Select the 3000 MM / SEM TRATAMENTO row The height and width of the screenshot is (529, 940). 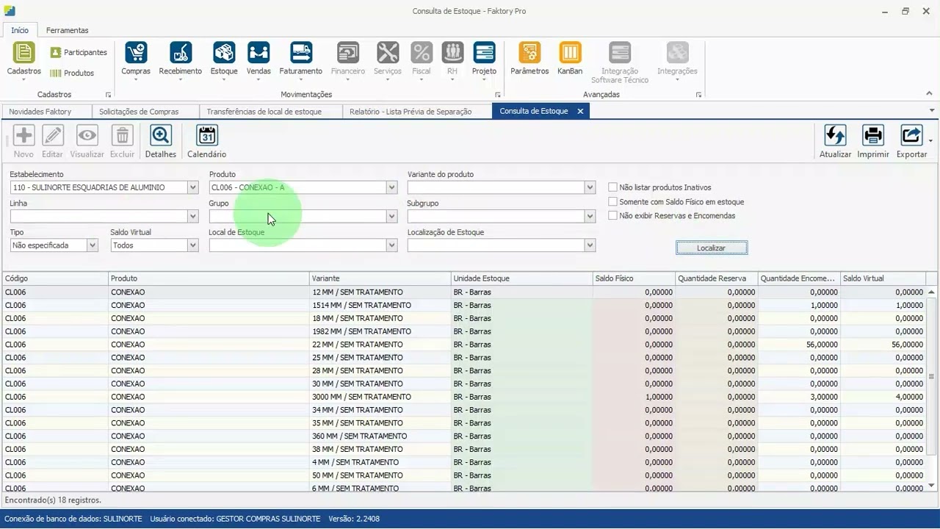point(464,397)
